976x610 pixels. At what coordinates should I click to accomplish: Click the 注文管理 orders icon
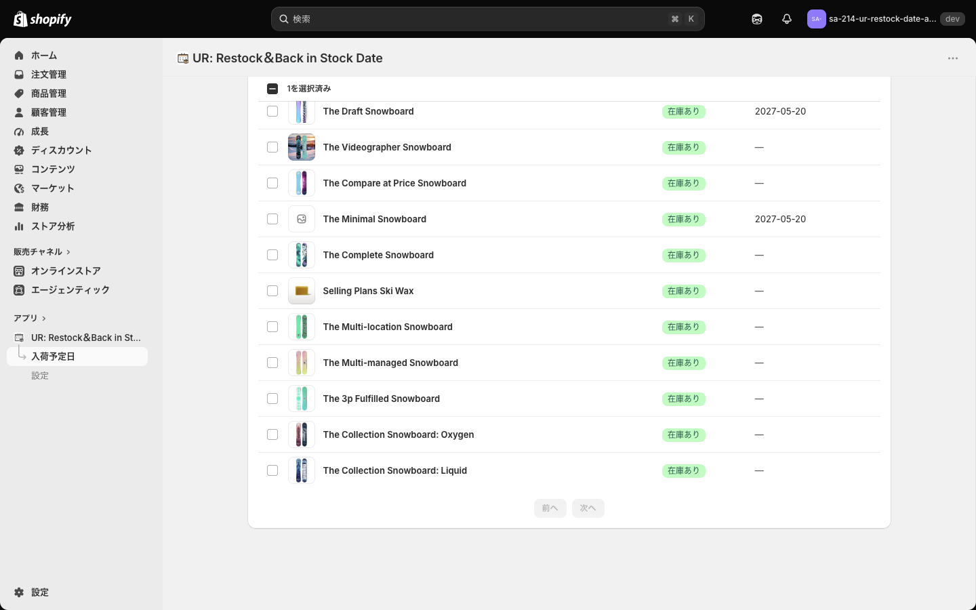(19, 75)
